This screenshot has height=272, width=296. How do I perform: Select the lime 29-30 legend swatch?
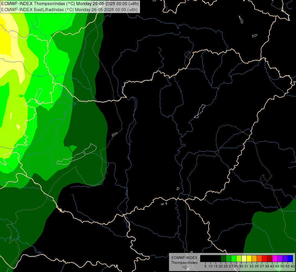(x=239, y=258)
